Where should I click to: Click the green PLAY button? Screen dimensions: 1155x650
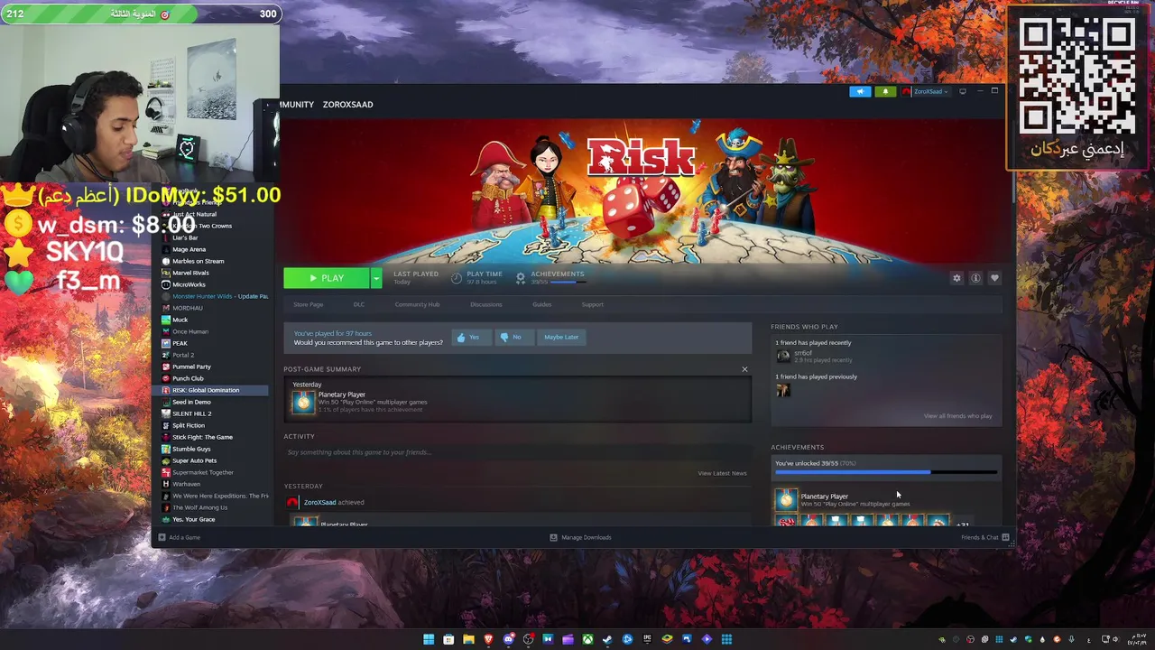tap(327, 278)
